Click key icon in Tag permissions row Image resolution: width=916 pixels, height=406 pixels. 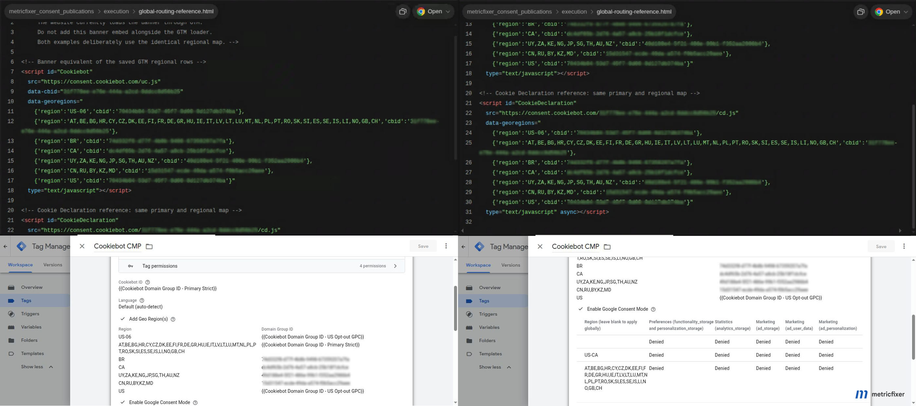(131, 266)
